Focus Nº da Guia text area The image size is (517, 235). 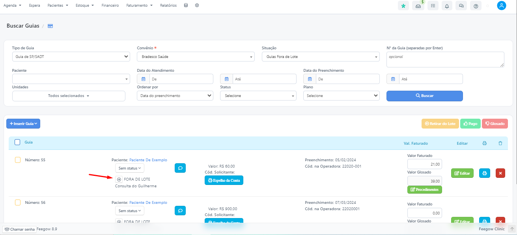[x=445, y=60]
